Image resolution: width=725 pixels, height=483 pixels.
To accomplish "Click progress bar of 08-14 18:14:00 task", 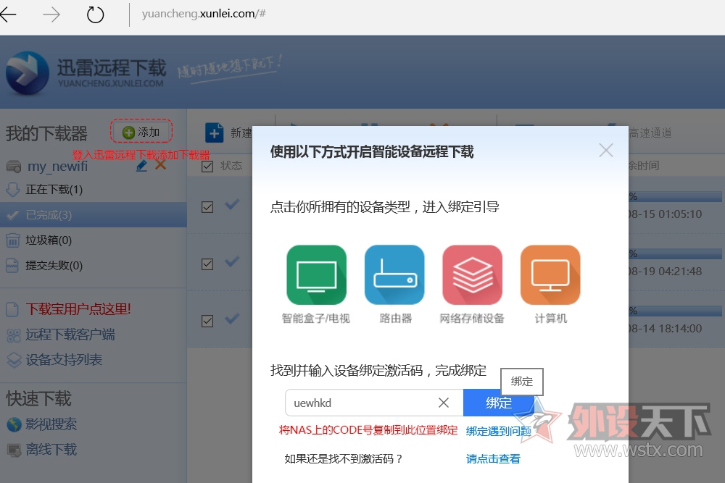I will click(674, 311).
